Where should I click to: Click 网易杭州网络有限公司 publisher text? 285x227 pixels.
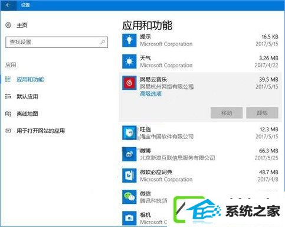point(167,86)
